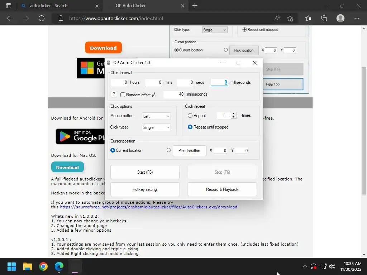Click the secs interval input field
The width and height of the screenshot is (367, 275).
coord(185,82)
